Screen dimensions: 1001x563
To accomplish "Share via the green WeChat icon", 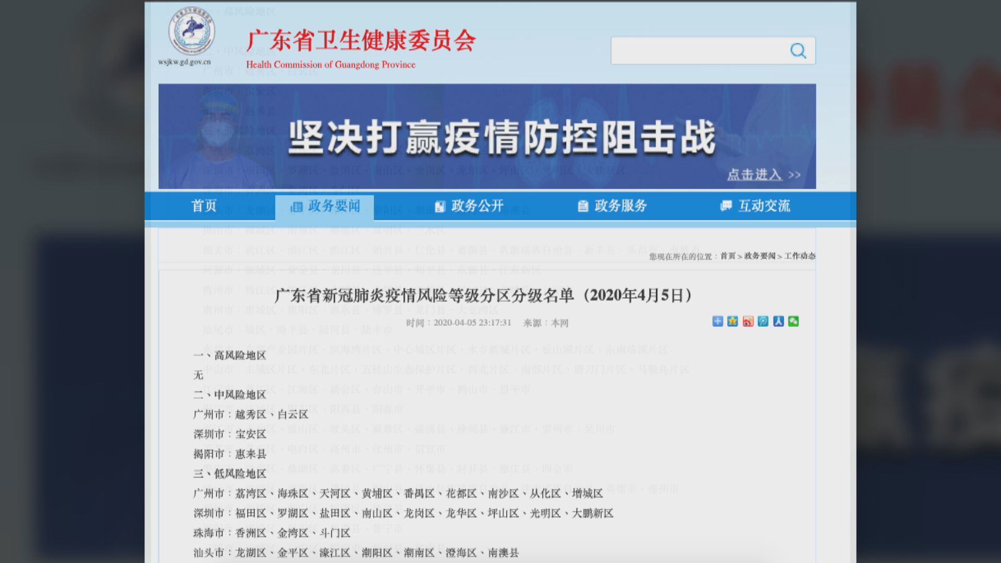I will [794, 322].
